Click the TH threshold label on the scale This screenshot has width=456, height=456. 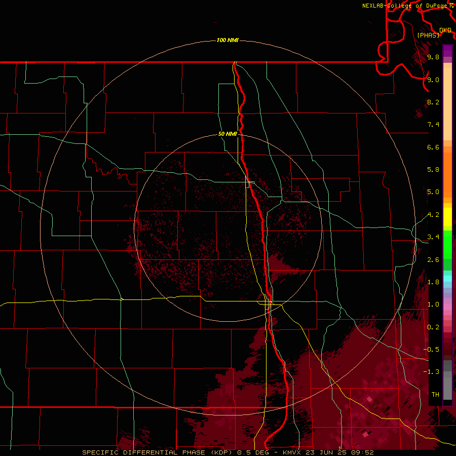click(x=435, y=395)
